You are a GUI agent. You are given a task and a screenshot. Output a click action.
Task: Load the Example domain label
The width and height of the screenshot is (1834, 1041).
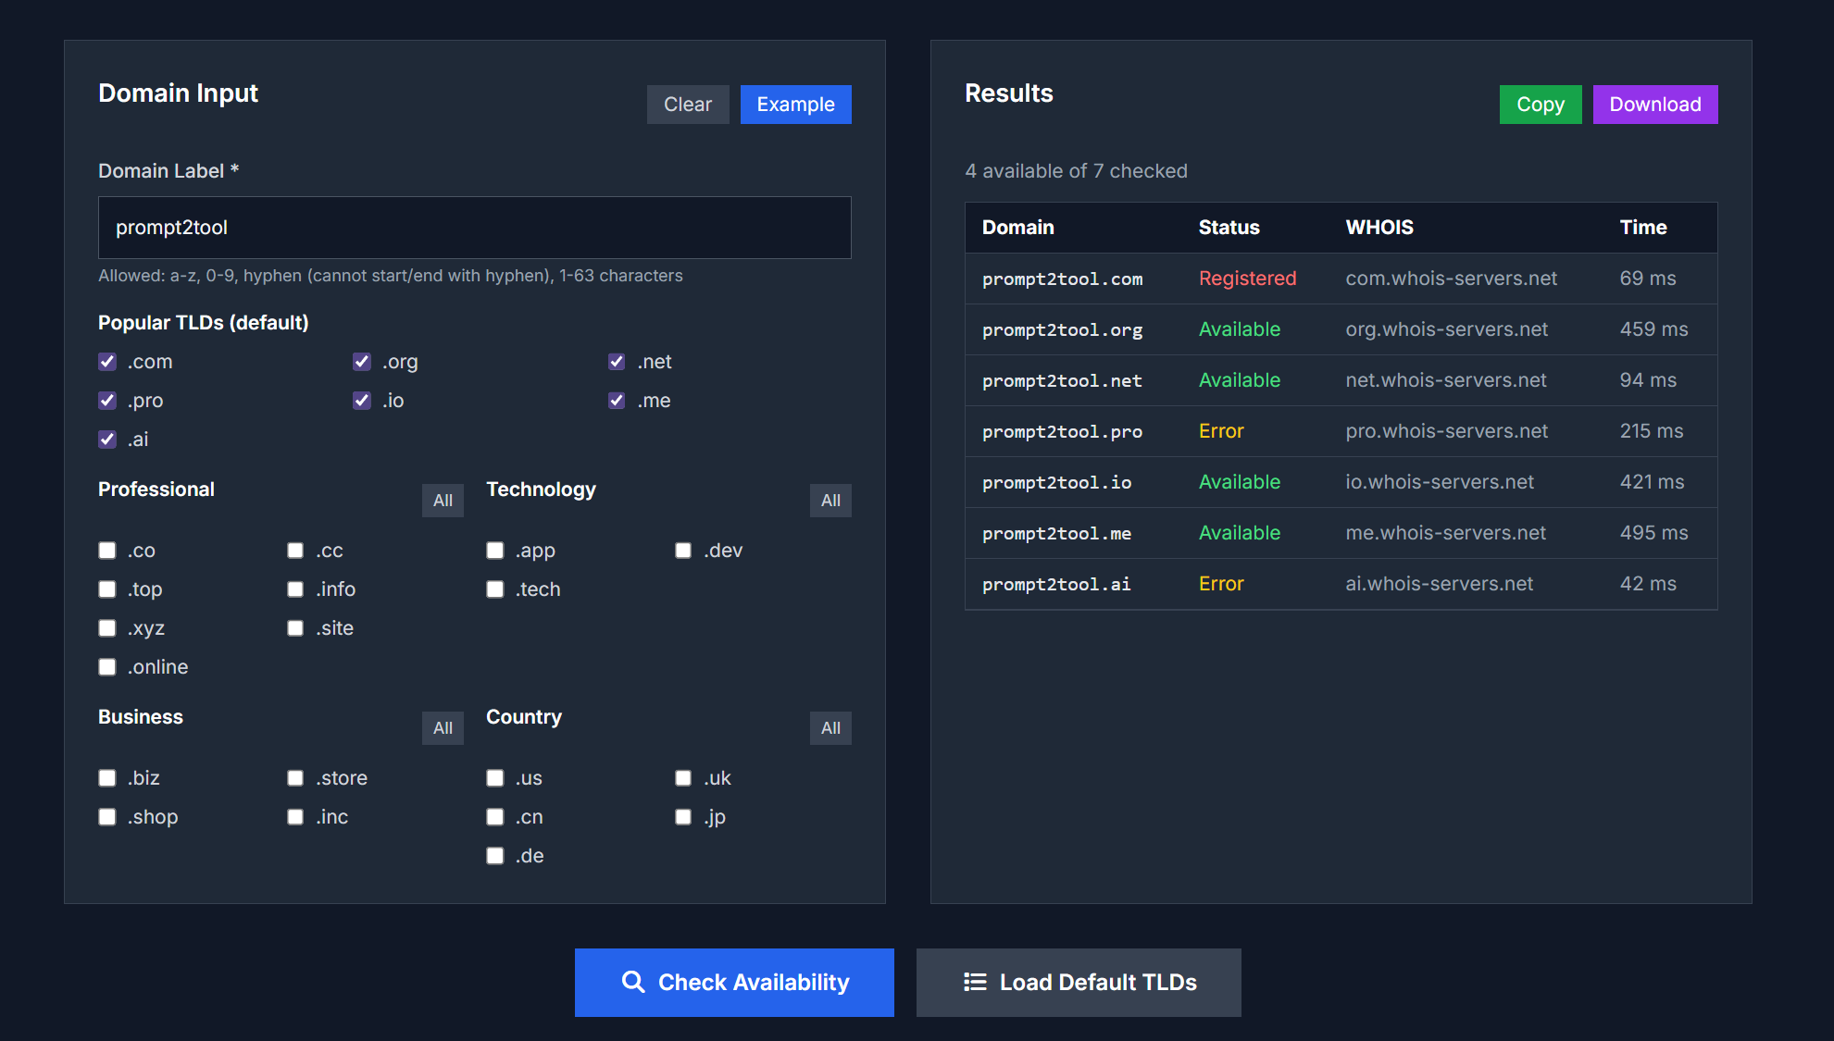pos(795,105)
